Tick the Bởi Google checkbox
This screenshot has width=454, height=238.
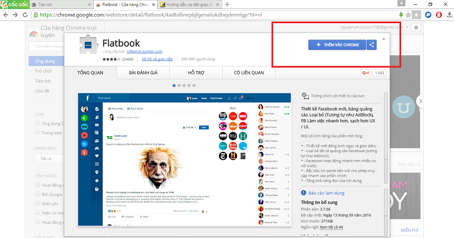38,194
